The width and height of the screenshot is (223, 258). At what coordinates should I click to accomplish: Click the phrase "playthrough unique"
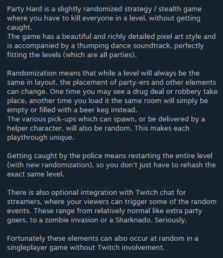tap(40, 138)
